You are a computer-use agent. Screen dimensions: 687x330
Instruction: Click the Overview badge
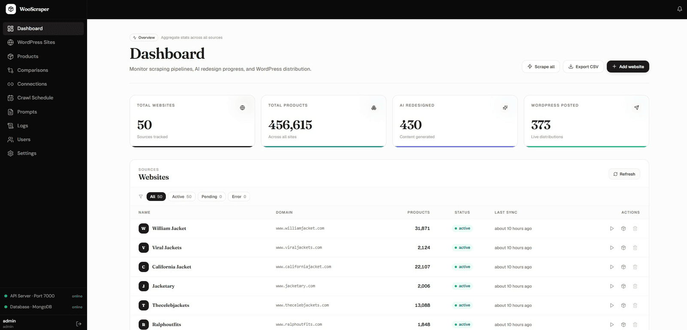(x=144, y=37)
